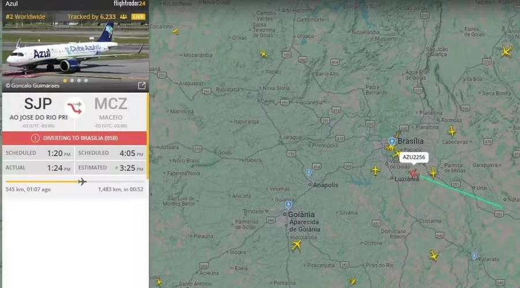Open the SJP origin airport
Screen dimensions: 520x288
click(38, 104)
